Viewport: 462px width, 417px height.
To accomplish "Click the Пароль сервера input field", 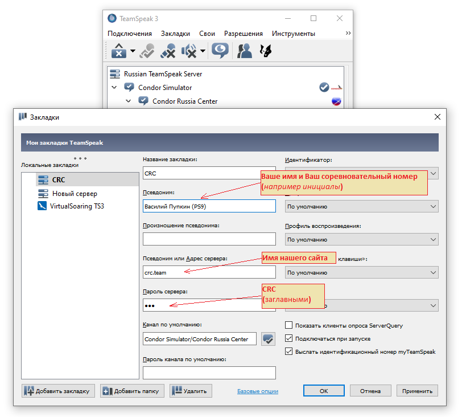I will pos(209,305).
